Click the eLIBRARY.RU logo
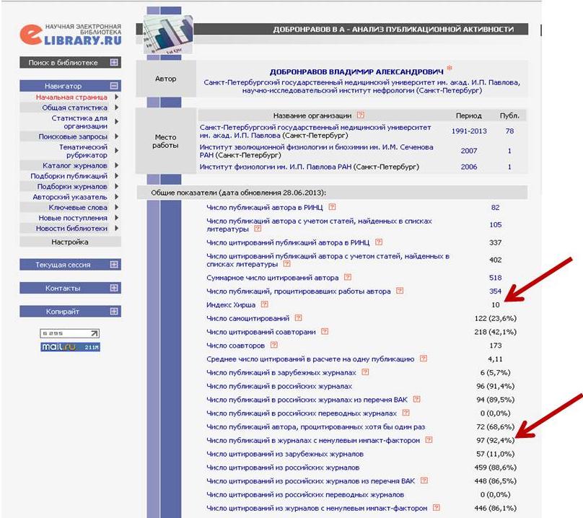The height and width of the screenshot is (518, 583). pyautogui.click(x=71, y=35)
